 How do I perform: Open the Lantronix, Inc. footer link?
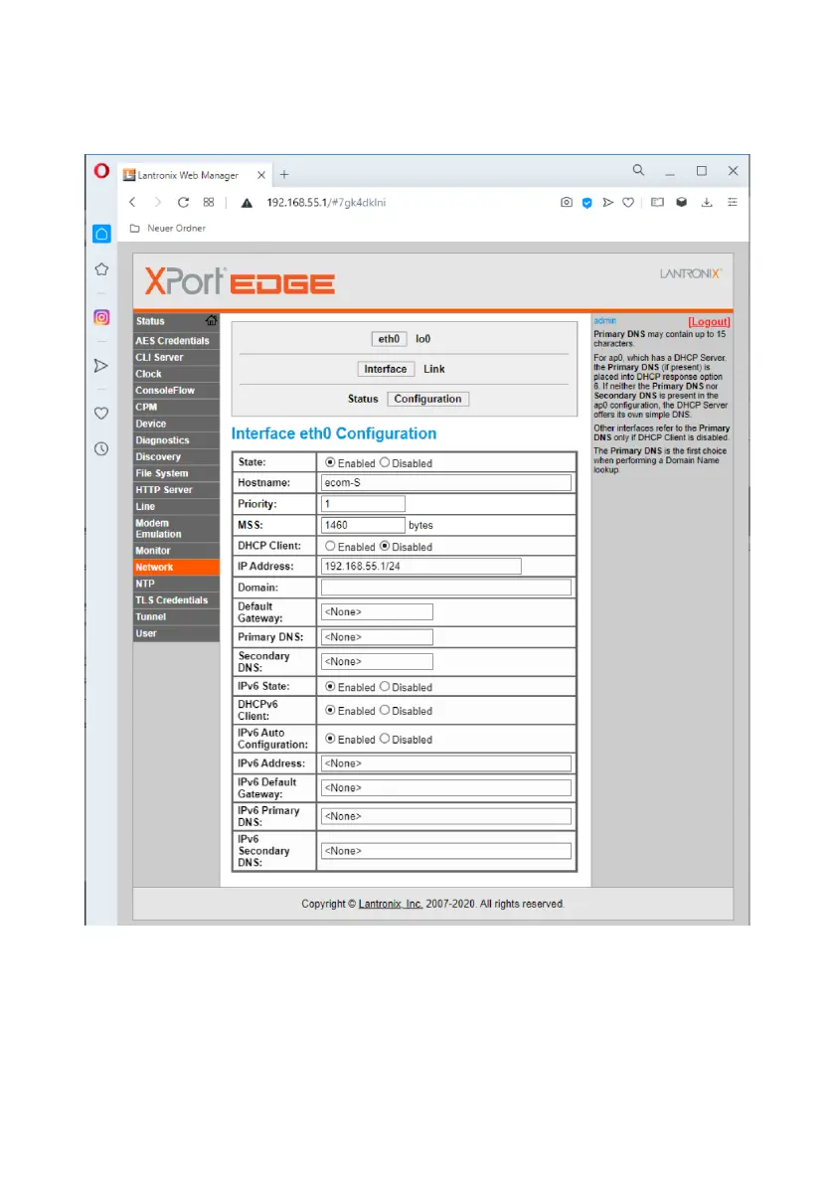[391, 904]
